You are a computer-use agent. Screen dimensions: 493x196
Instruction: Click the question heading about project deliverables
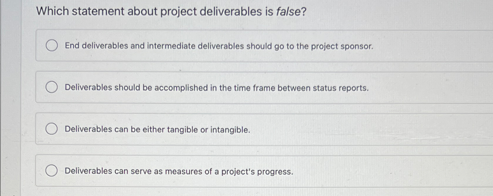171,11
